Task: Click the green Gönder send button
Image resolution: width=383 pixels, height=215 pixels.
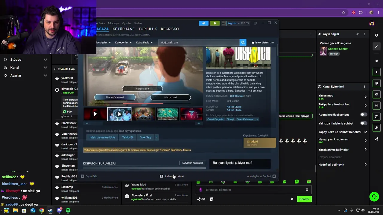Action: coord(304,199)
